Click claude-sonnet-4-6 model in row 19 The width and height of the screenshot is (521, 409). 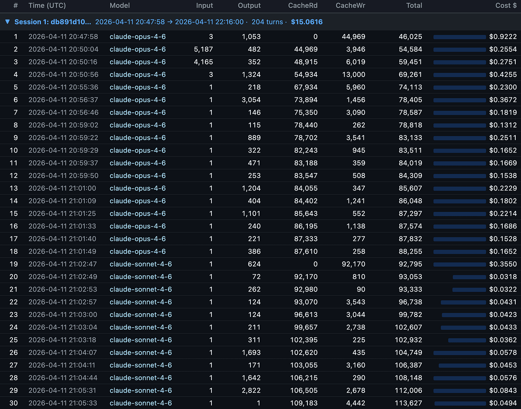pyautogui.click(x=141, y=264)
